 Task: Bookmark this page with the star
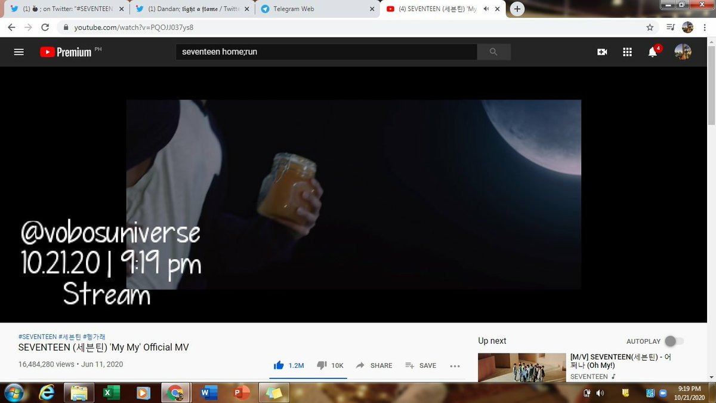(x=650, y=27)
